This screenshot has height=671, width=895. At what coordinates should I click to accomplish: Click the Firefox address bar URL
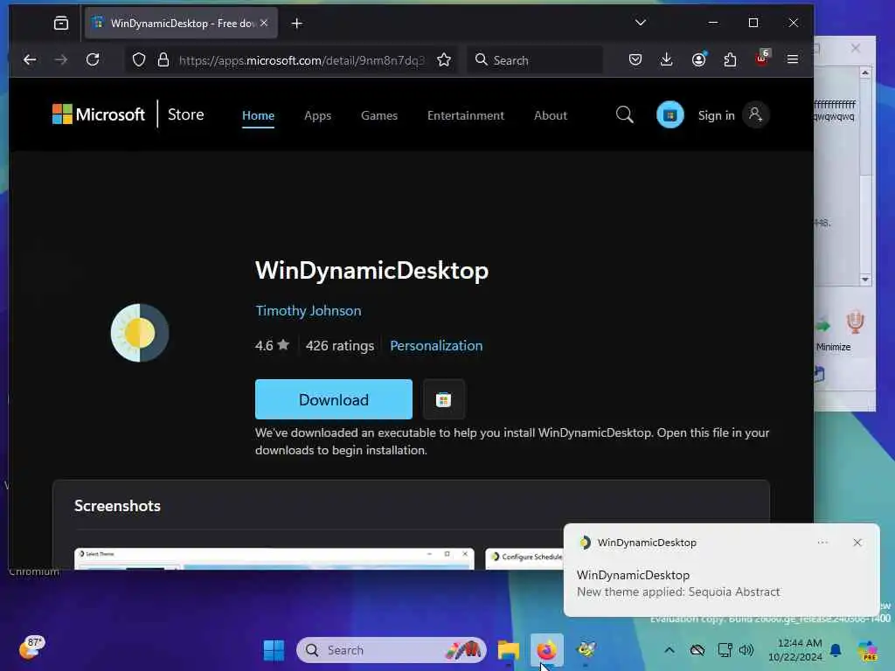click(x=302, y=60)
